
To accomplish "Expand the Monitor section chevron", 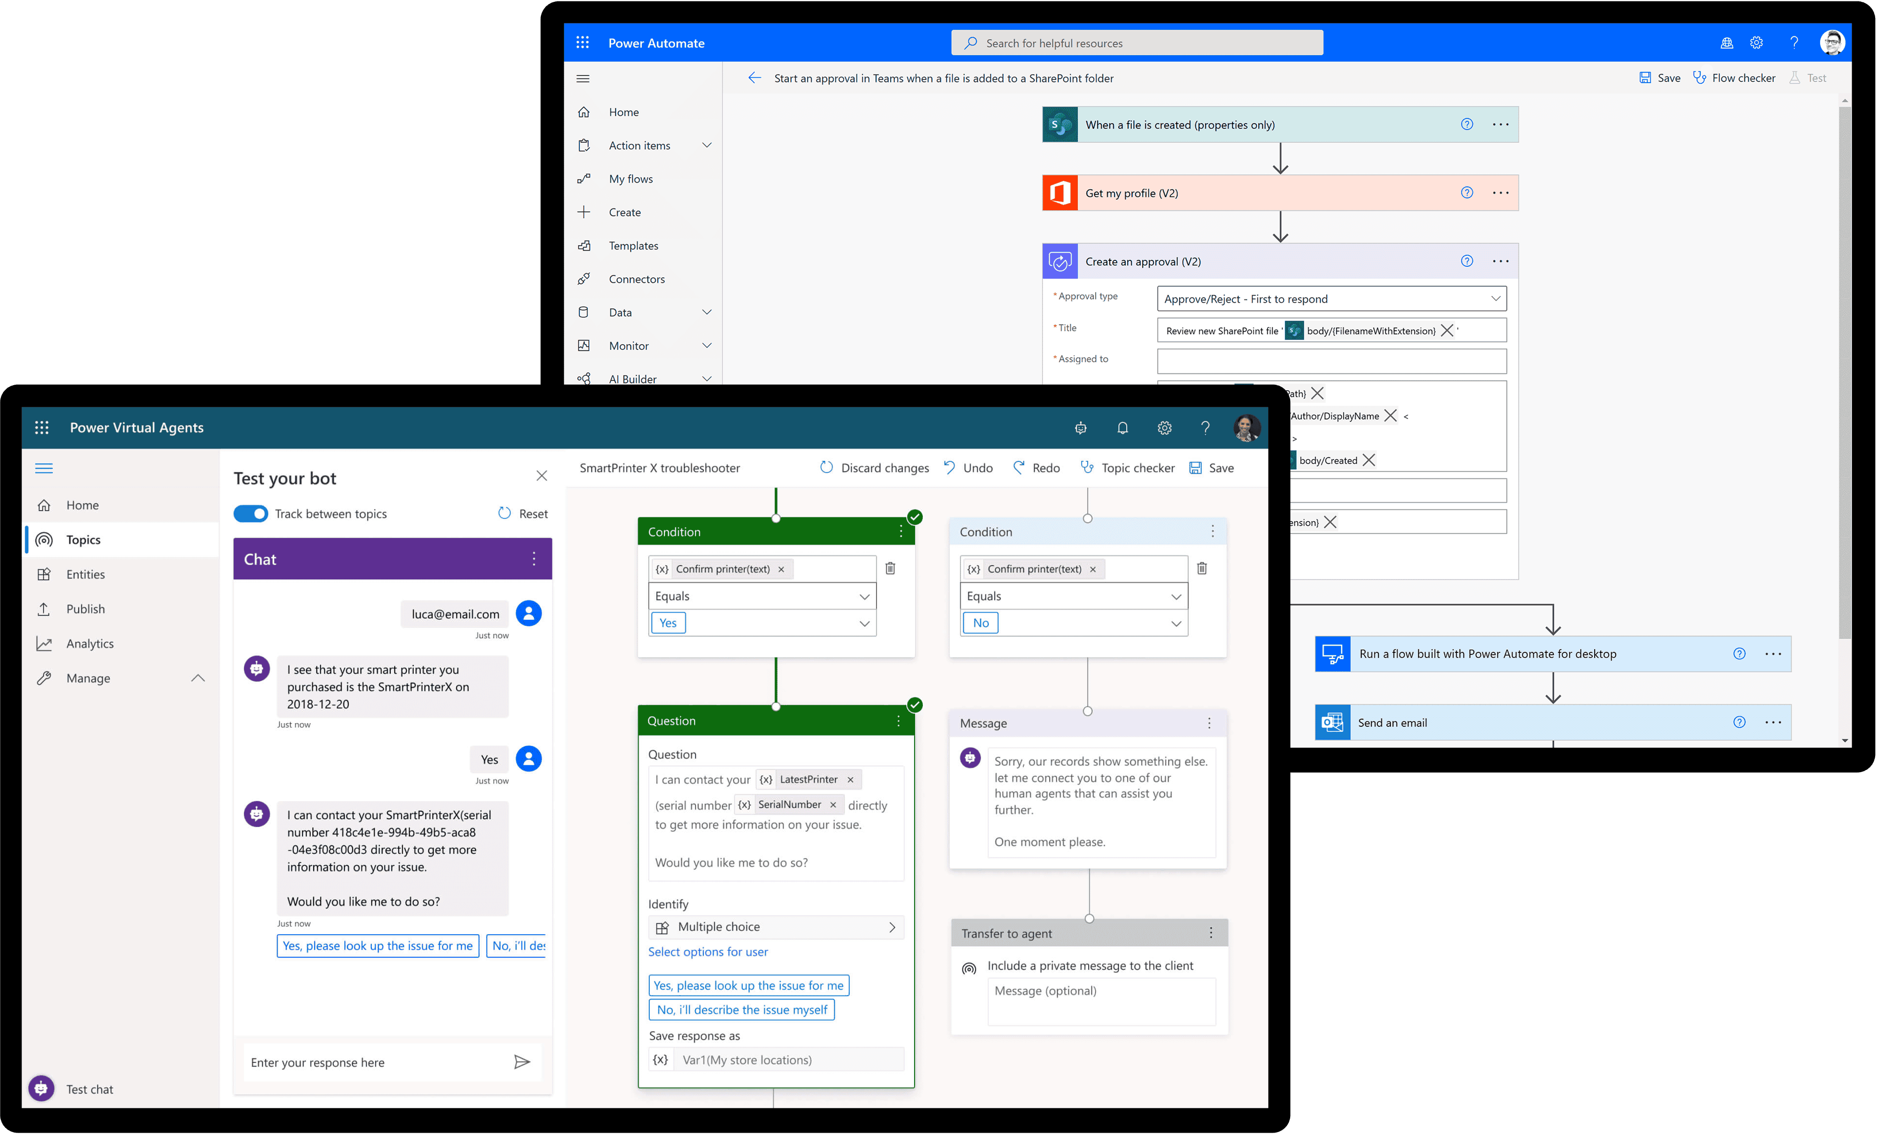I will click(x=707, y=345).
